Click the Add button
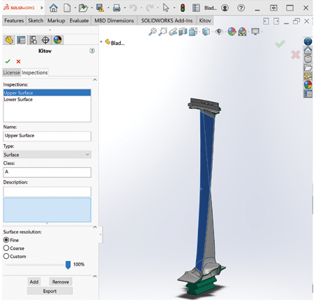Screen dimensions: 316x303 34,282
